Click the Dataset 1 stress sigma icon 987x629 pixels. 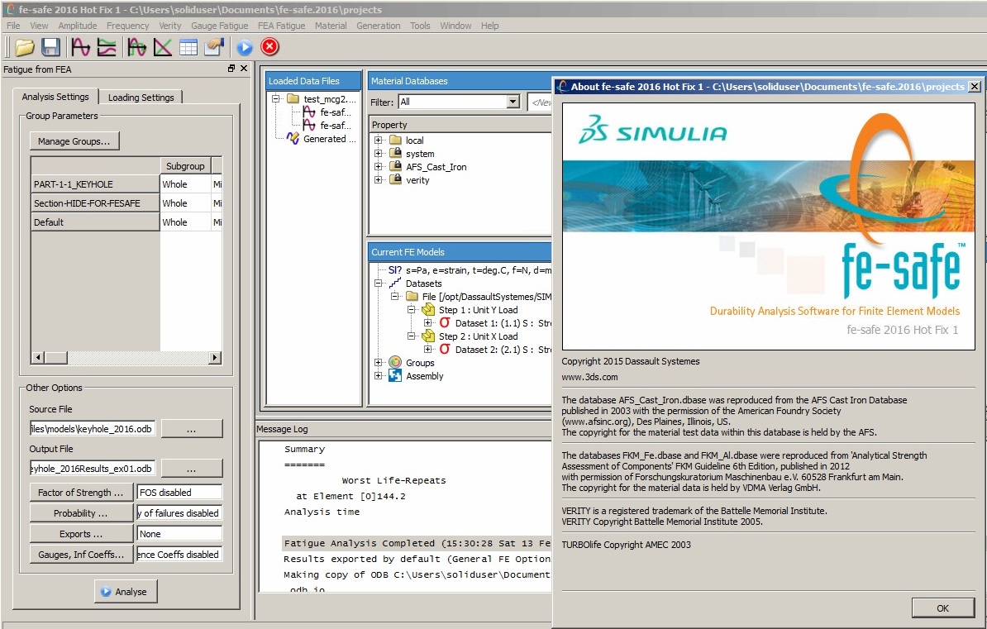(x=445, y=323)
